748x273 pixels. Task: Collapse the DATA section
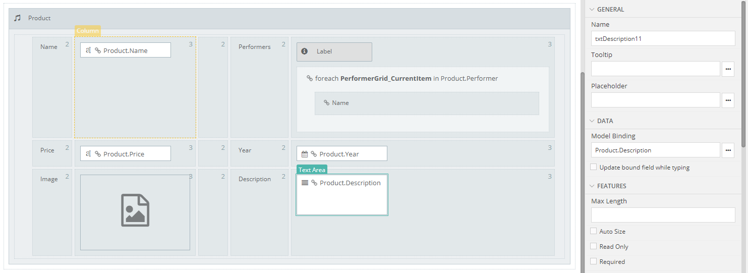pos(592,121)
